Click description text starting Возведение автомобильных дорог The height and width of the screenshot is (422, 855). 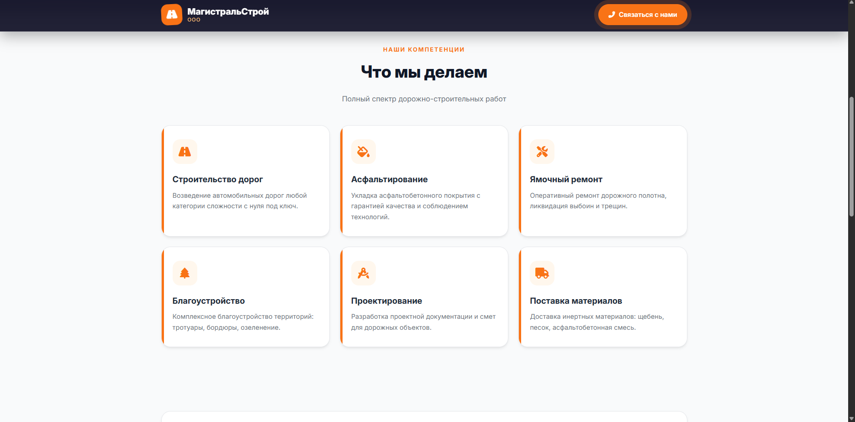click(240, 201)
